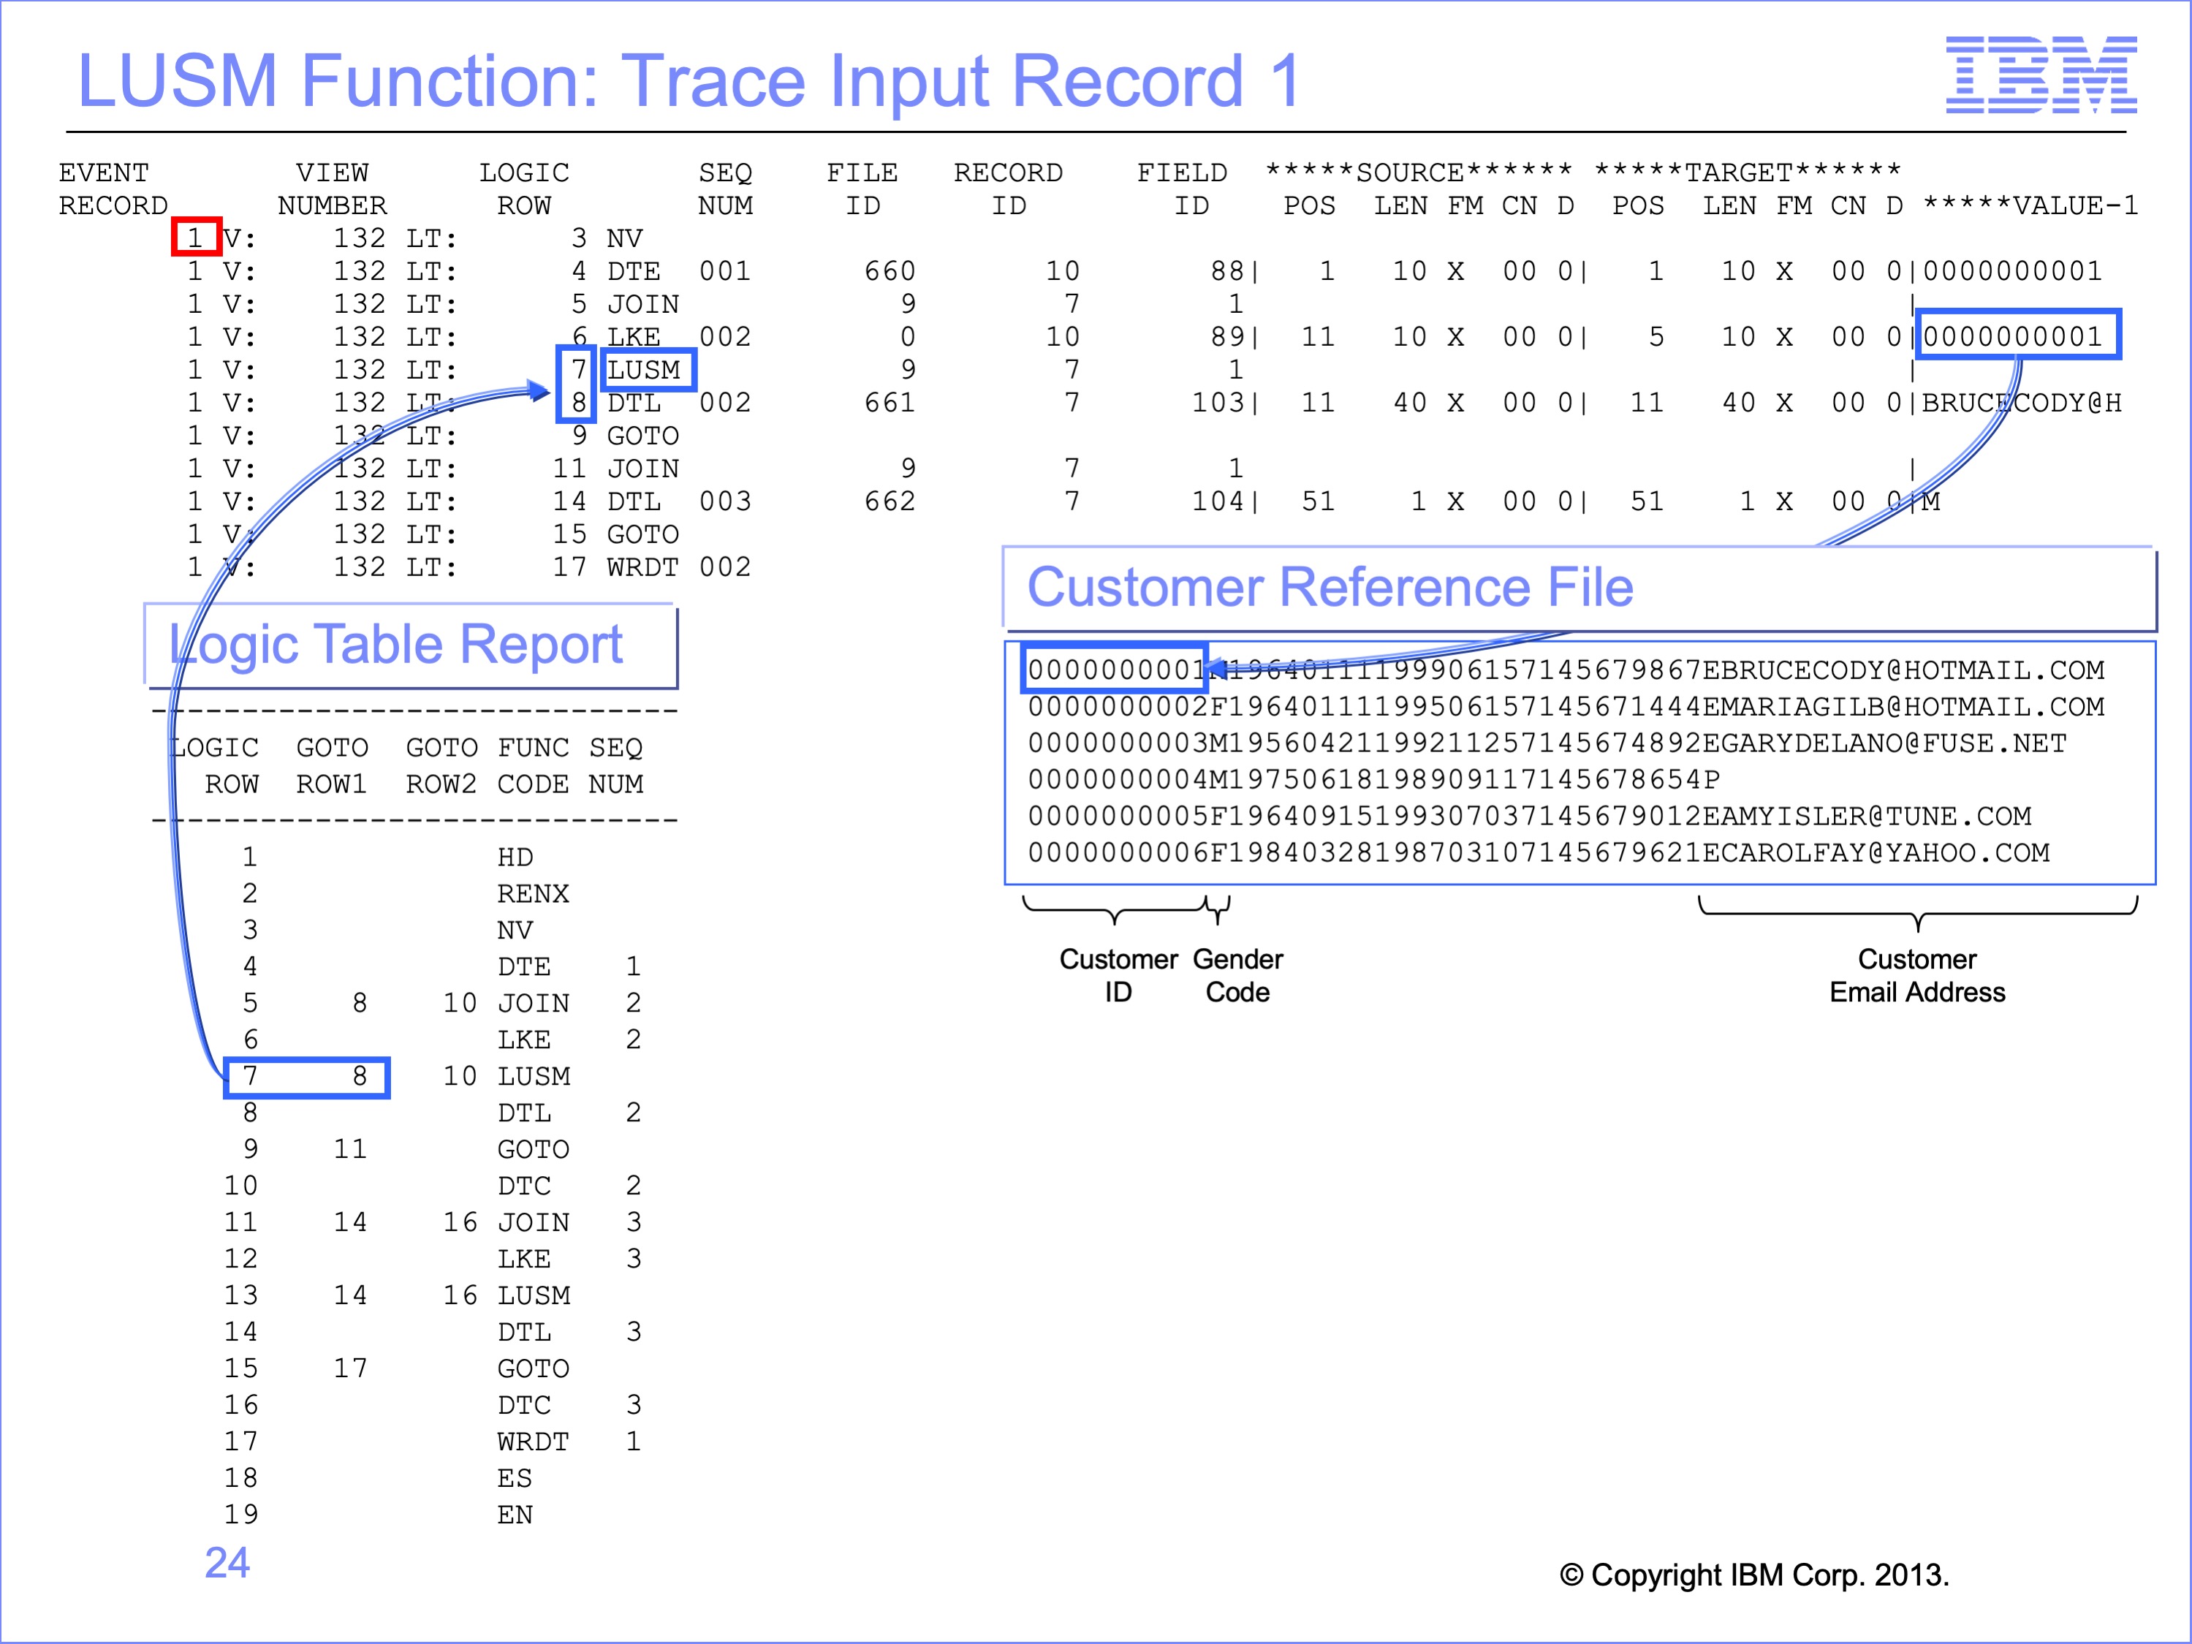Click the slide page number 24
The height and width of the screenshot is (1644, 2192).
(x=227, y=1563)
